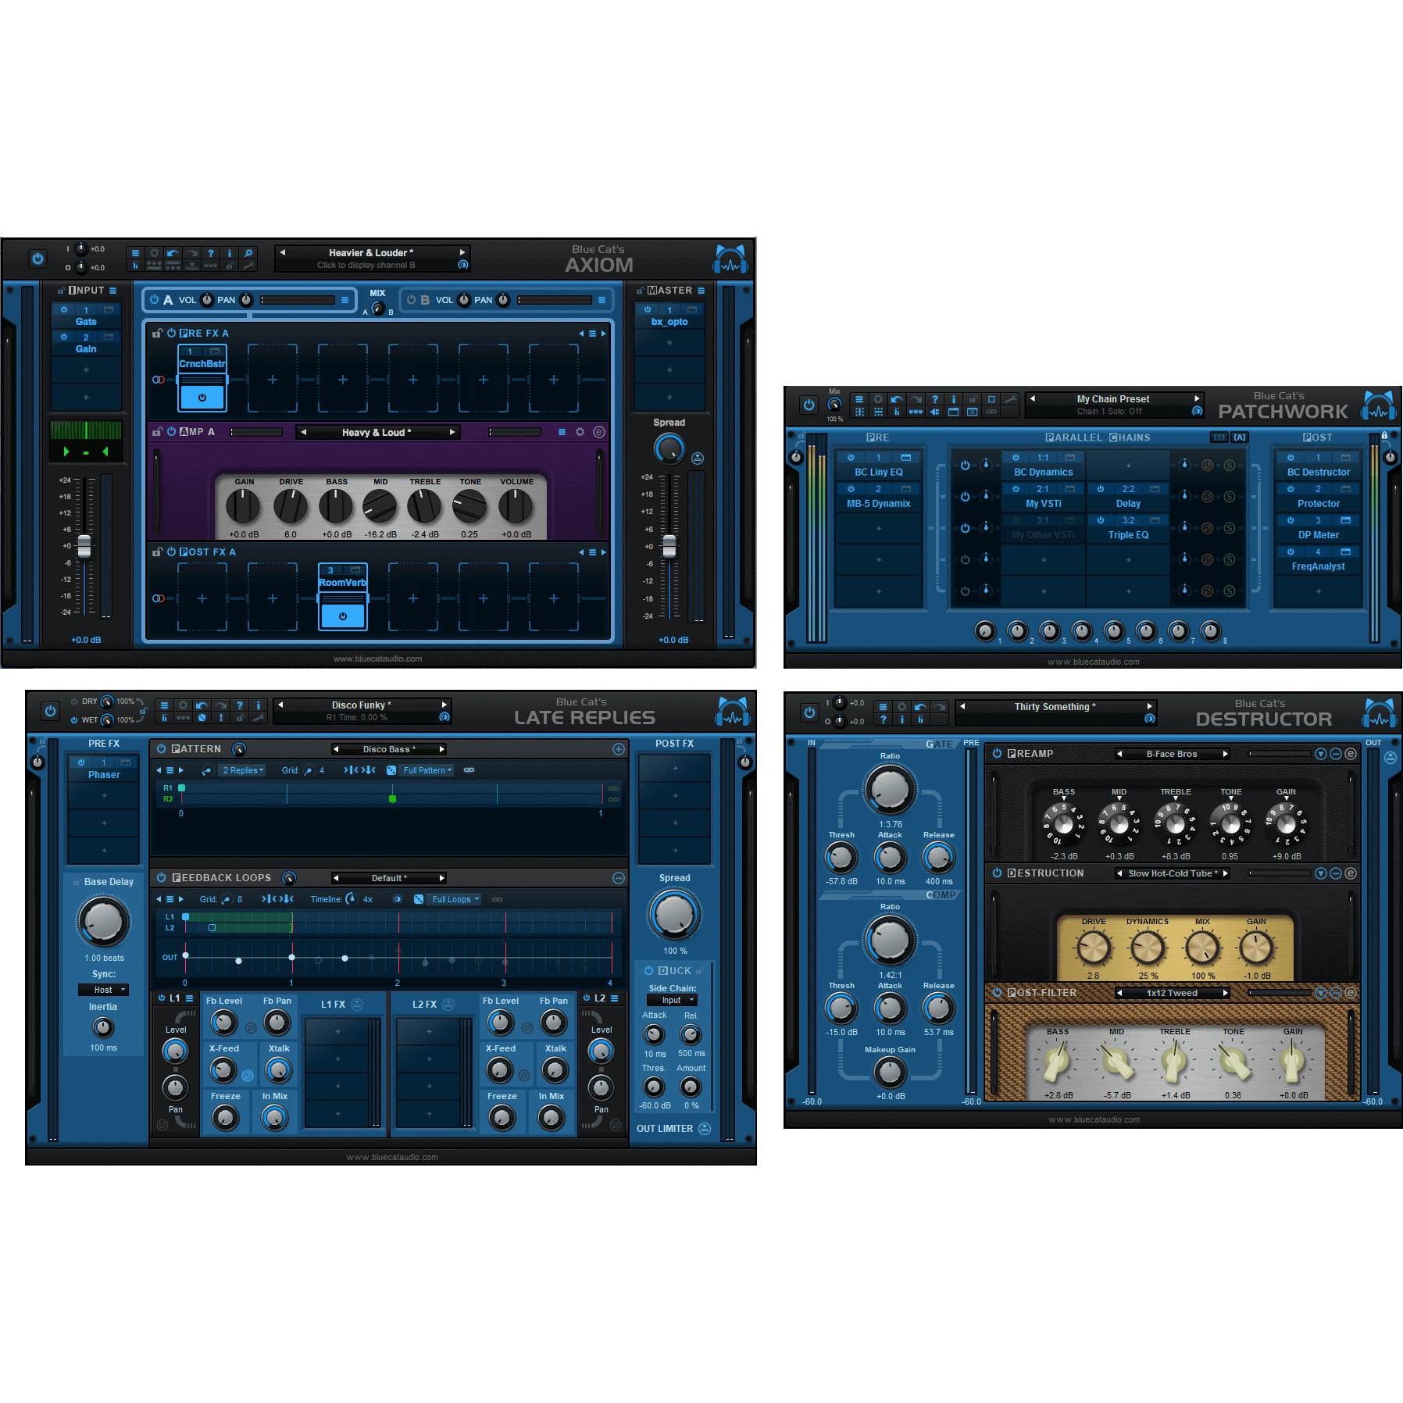Open the Master section menu in Axiom
This screenshot has width=1403, height=1403.
coord(701,291)
